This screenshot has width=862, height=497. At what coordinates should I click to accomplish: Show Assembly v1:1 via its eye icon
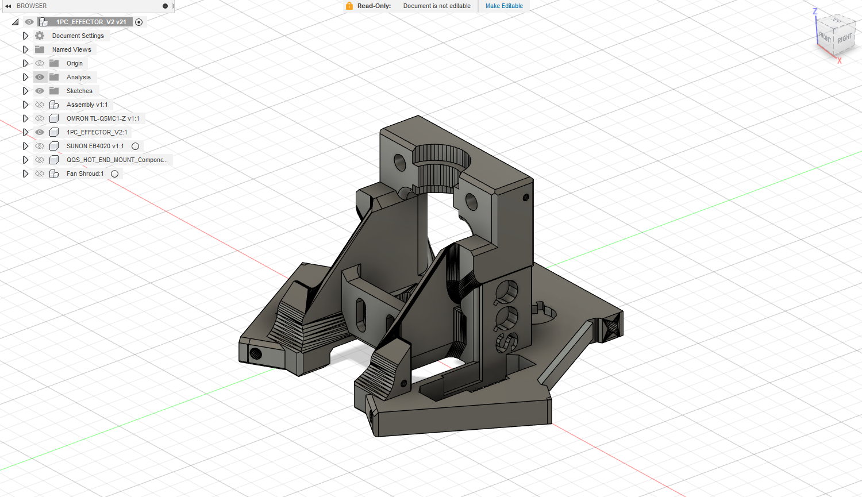coord(40,105)
